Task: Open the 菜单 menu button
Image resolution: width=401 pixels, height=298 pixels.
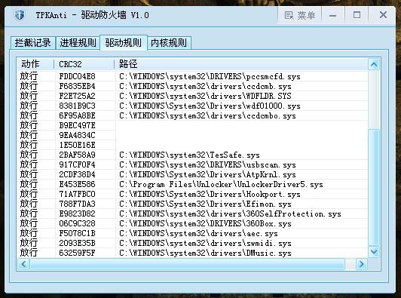Action: [x=299, y=15]
